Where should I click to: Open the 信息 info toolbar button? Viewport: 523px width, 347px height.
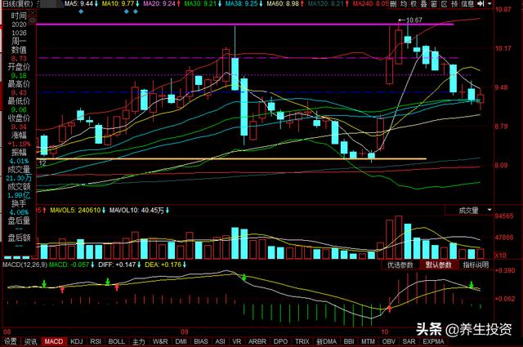pos(467,3)
